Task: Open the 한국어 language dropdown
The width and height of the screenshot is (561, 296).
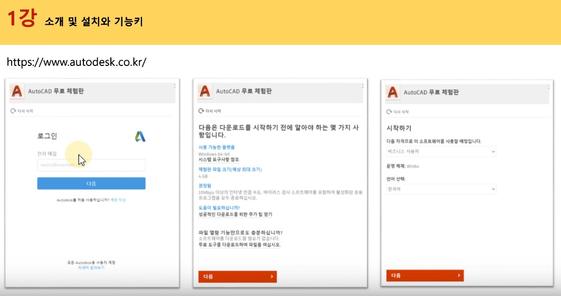Action: (441, 189)
